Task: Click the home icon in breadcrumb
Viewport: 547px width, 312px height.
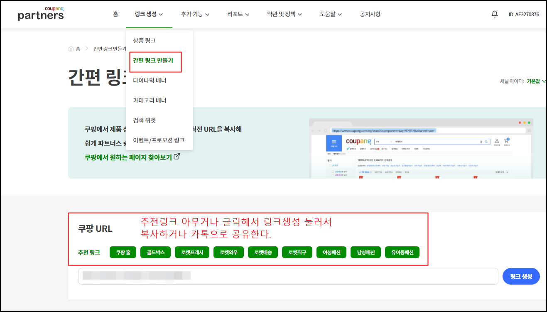Action: pyautogui.click(x=71, y=49)
